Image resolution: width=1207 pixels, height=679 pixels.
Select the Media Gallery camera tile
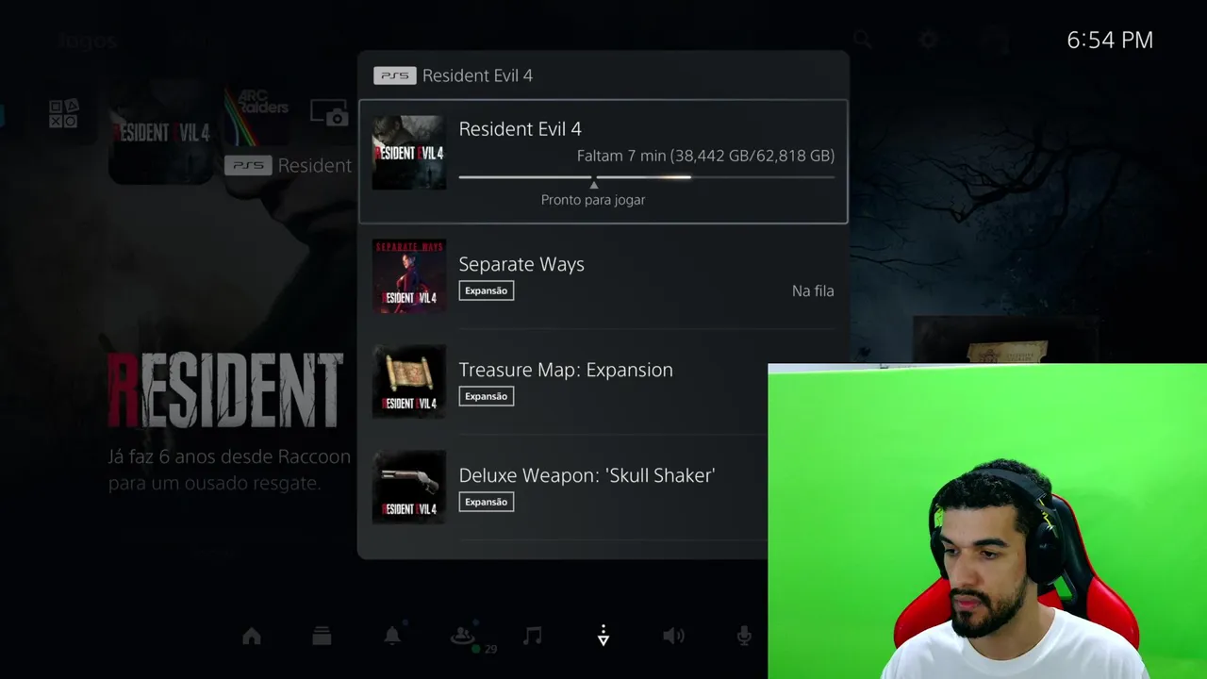pyautogui.click(x=330, y=113)
